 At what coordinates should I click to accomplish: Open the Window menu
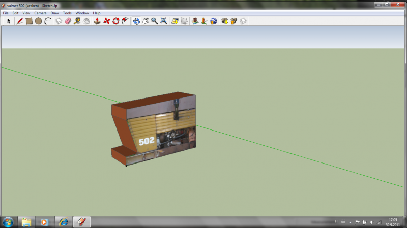pyautogui.click(x=82, y=13)
